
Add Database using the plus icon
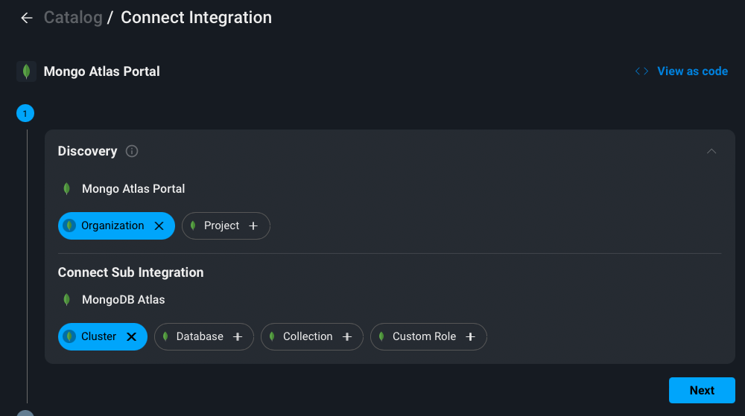(x=238, y=337)
